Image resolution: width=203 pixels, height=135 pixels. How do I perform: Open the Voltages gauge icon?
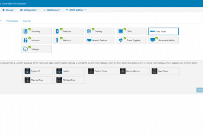coord(25,49)
